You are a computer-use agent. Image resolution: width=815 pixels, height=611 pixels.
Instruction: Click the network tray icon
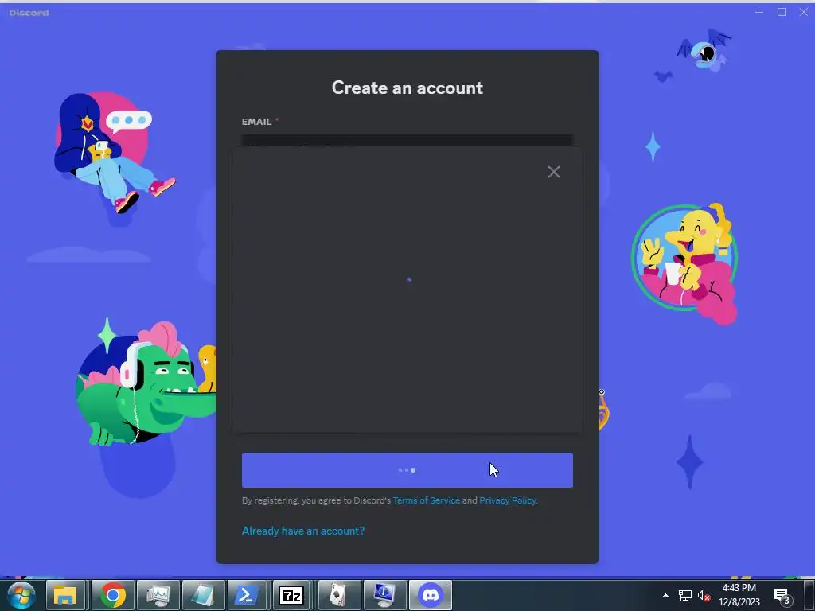(684, 595)
